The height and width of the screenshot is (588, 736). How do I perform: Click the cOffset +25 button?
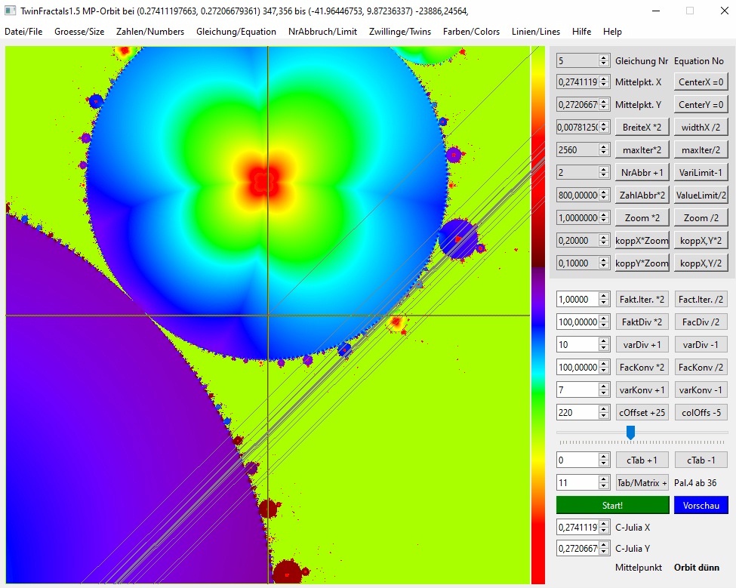click(x=642, y=412)
